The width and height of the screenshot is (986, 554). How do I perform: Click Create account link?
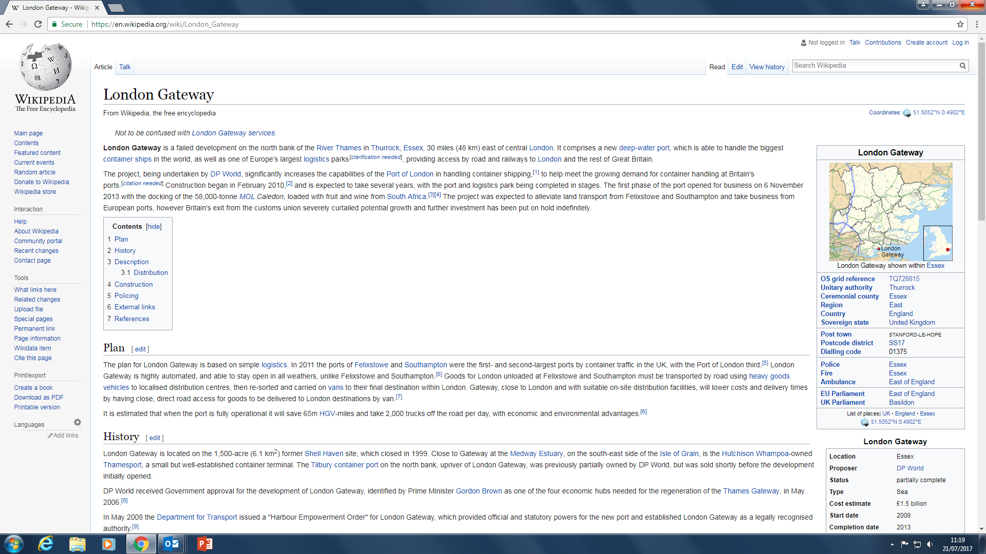[x=926, y=43]
